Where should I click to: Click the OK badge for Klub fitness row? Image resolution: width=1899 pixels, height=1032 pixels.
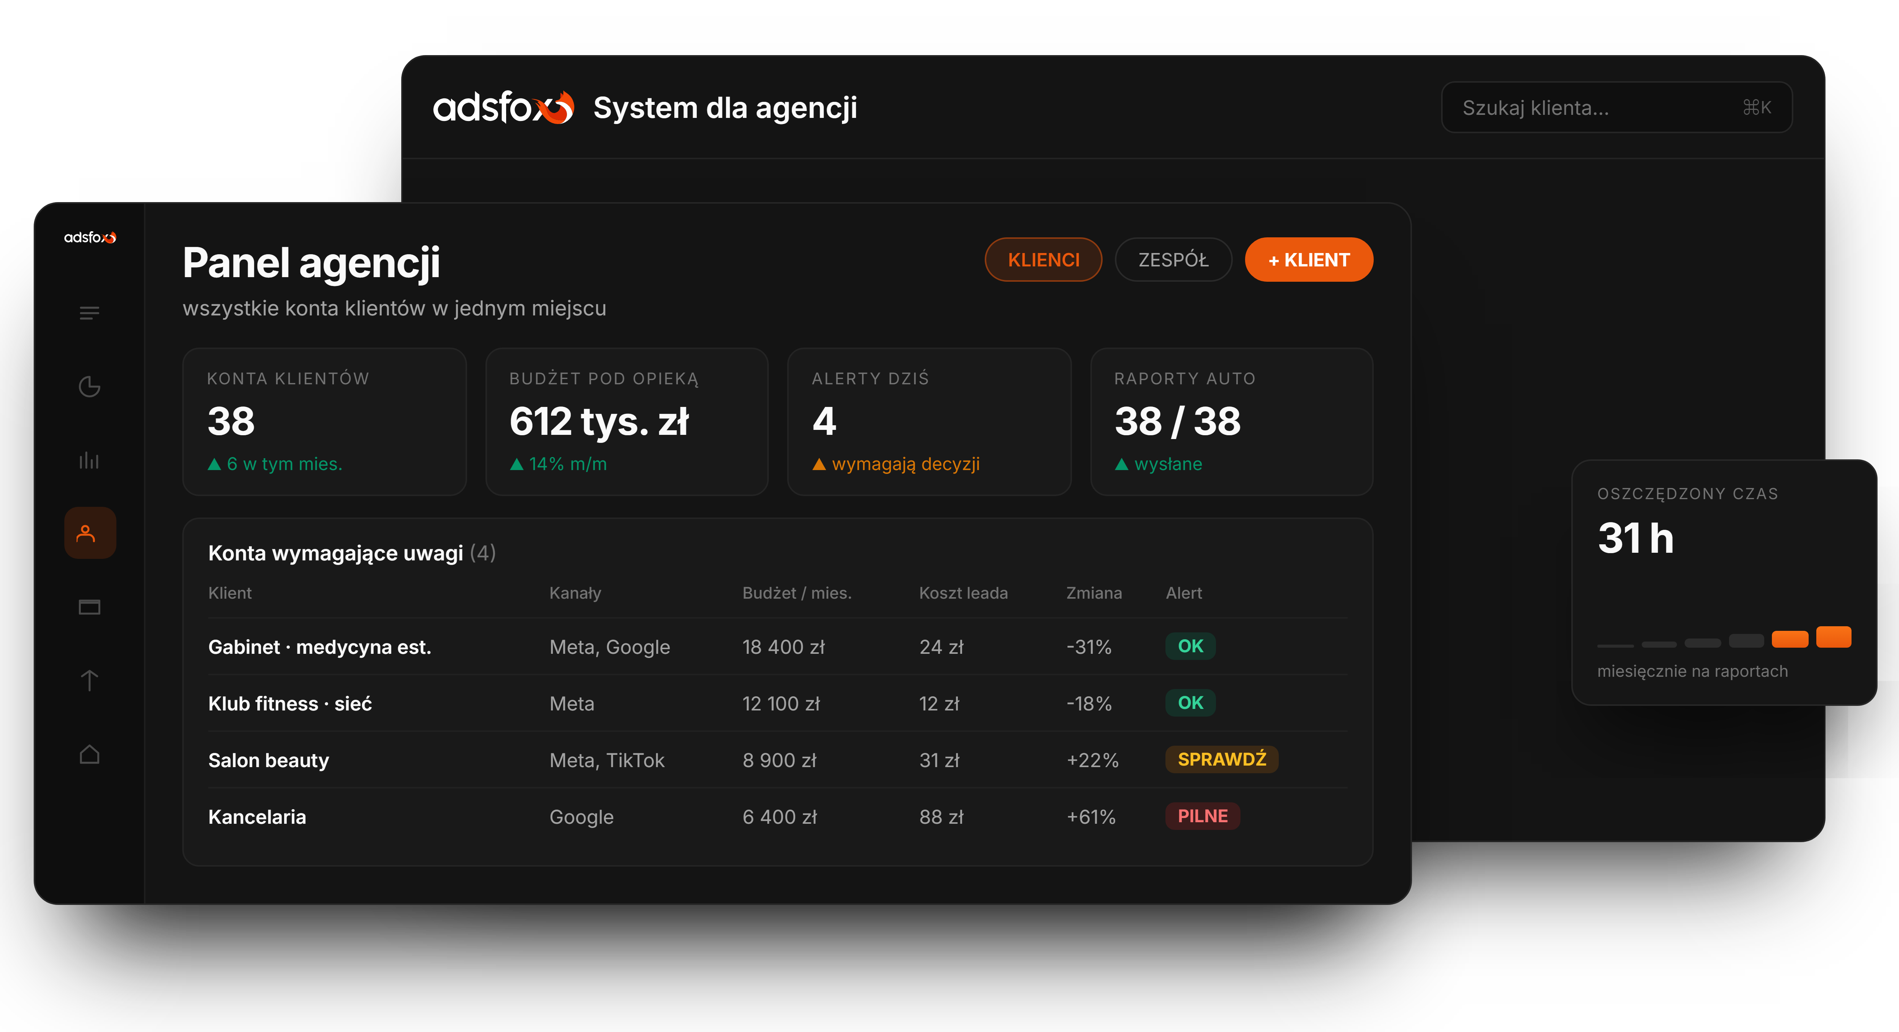point(1190,703)
